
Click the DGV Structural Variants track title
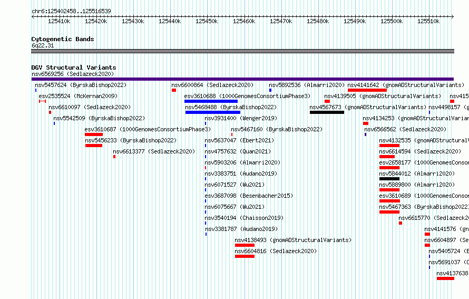pyautogui.click(x=74, y=67)
